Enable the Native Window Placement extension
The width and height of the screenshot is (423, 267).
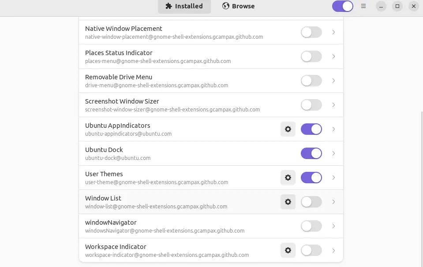tap(311, 32)
